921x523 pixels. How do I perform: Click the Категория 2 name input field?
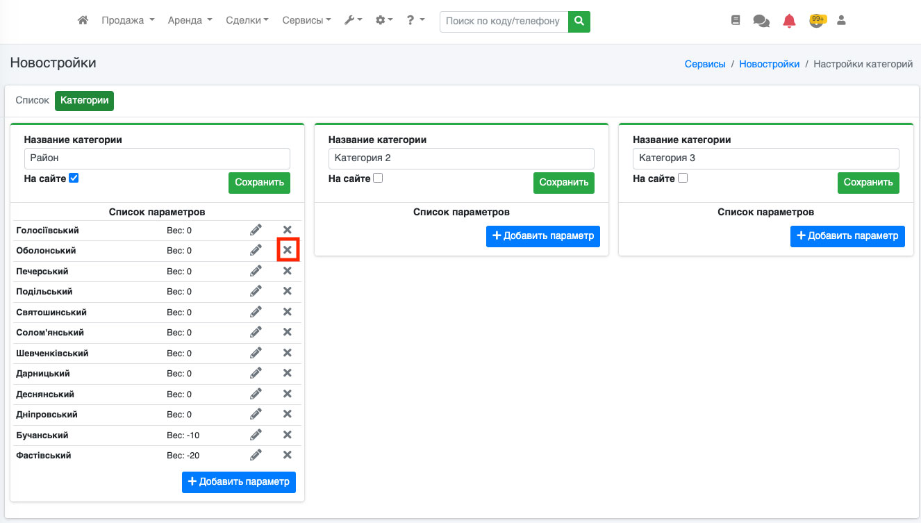click(461, 158)
